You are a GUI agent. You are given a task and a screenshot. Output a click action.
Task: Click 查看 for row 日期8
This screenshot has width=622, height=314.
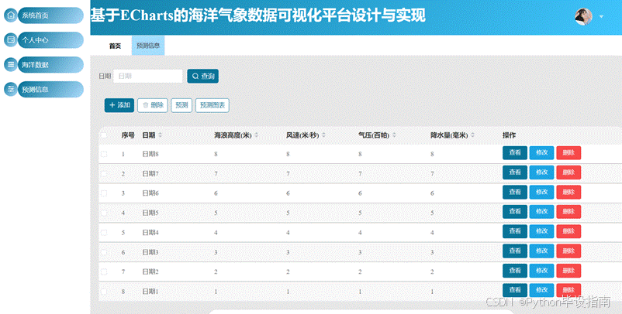tap(515, 152)
